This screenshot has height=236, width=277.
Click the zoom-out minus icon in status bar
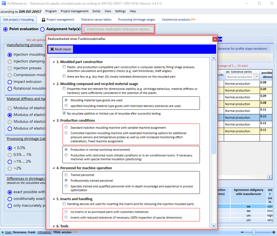coord(242,232)
